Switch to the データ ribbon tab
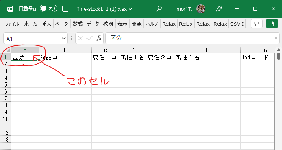Viewport: 282px width, 150px height. pyautogui.click(x=93, y=24)
